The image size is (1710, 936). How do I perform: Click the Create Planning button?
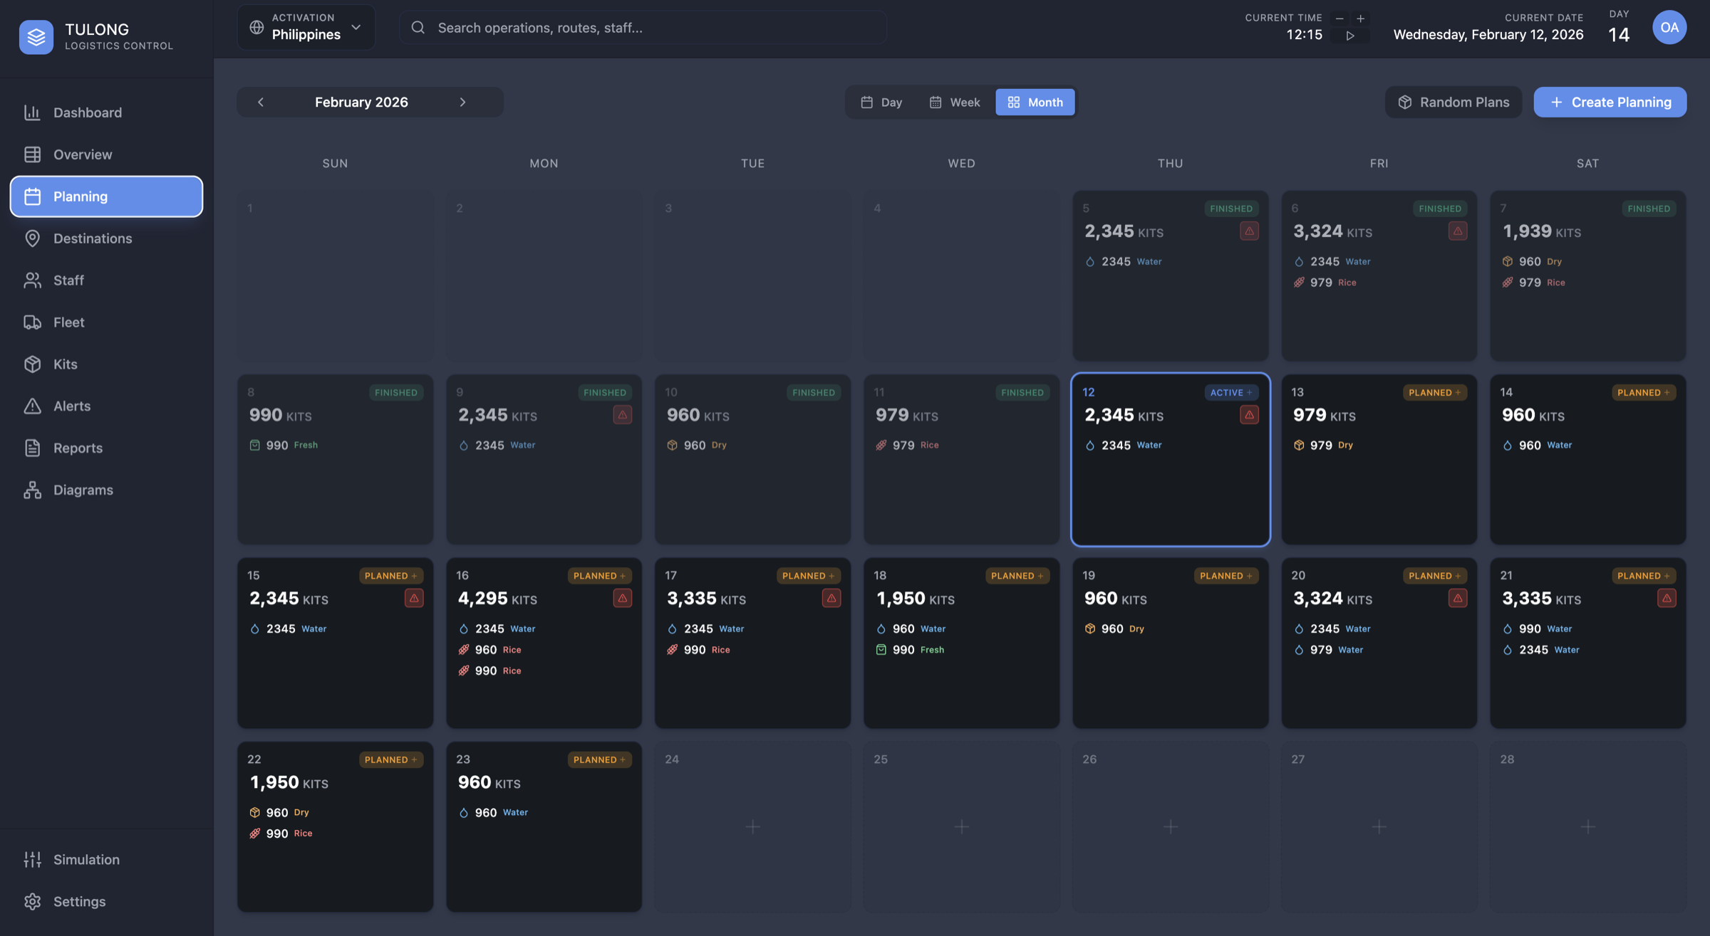tap(1610, 102)
